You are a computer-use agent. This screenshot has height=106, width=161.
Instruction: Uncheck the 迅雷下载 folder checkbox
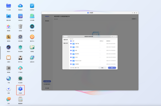click(71, 44)
